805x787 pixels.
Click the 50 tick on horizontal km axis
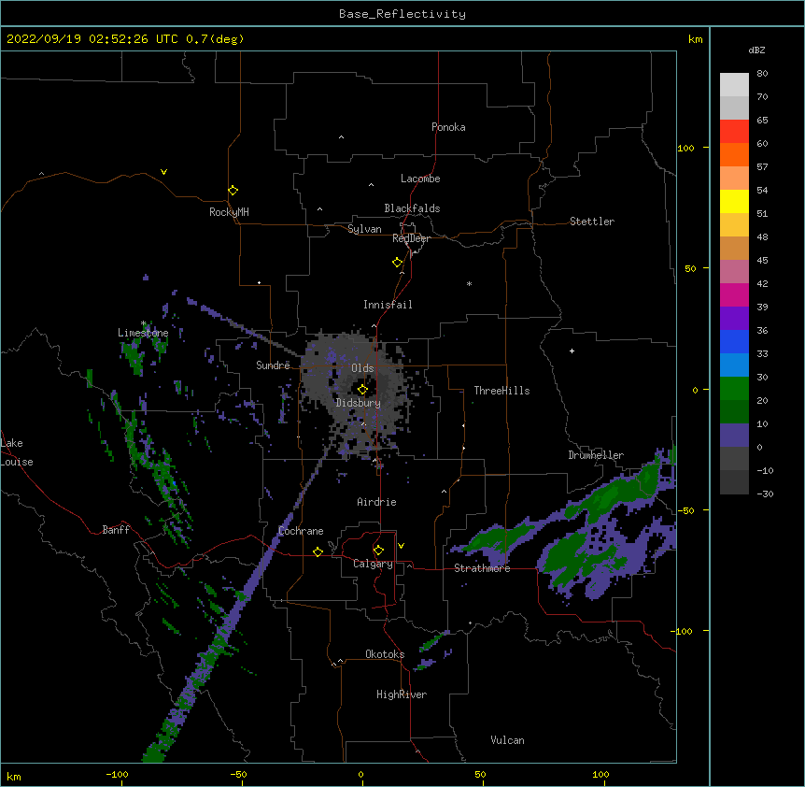[480, 775]
